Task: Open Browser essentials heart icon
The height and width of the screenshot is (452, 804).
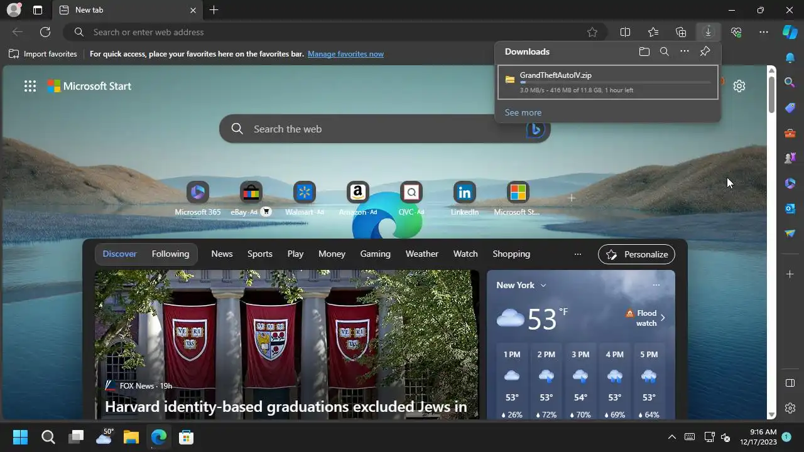Action: (736, 32)
